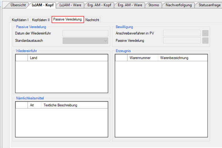Image resolution: width=222 pixels, height=148 pixels.
Task: Select the Erg. AM - Kopf tab
Action: click(x=99, y=5)
